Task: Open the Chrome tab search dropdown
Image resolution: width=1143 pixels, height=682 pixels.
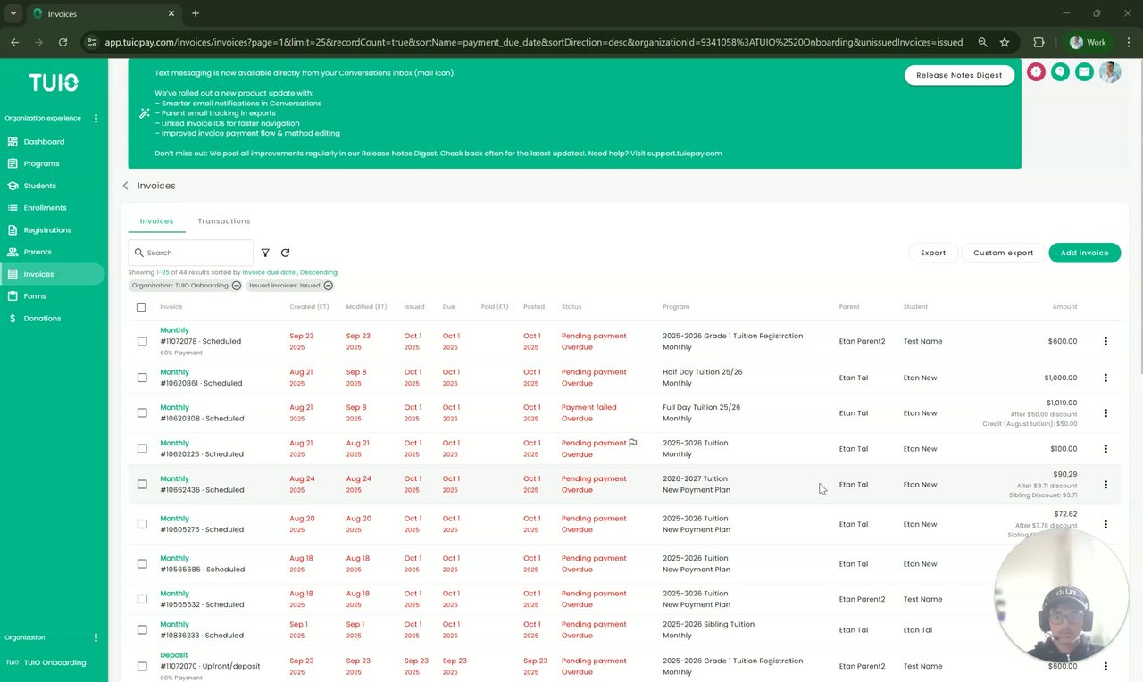Action: (x=13, y=13)
